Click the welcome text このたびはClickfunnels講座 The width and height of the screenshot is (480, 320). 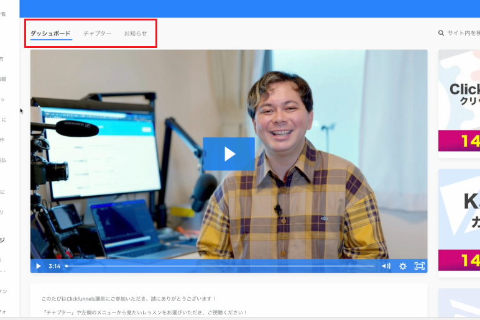[129, 299]
